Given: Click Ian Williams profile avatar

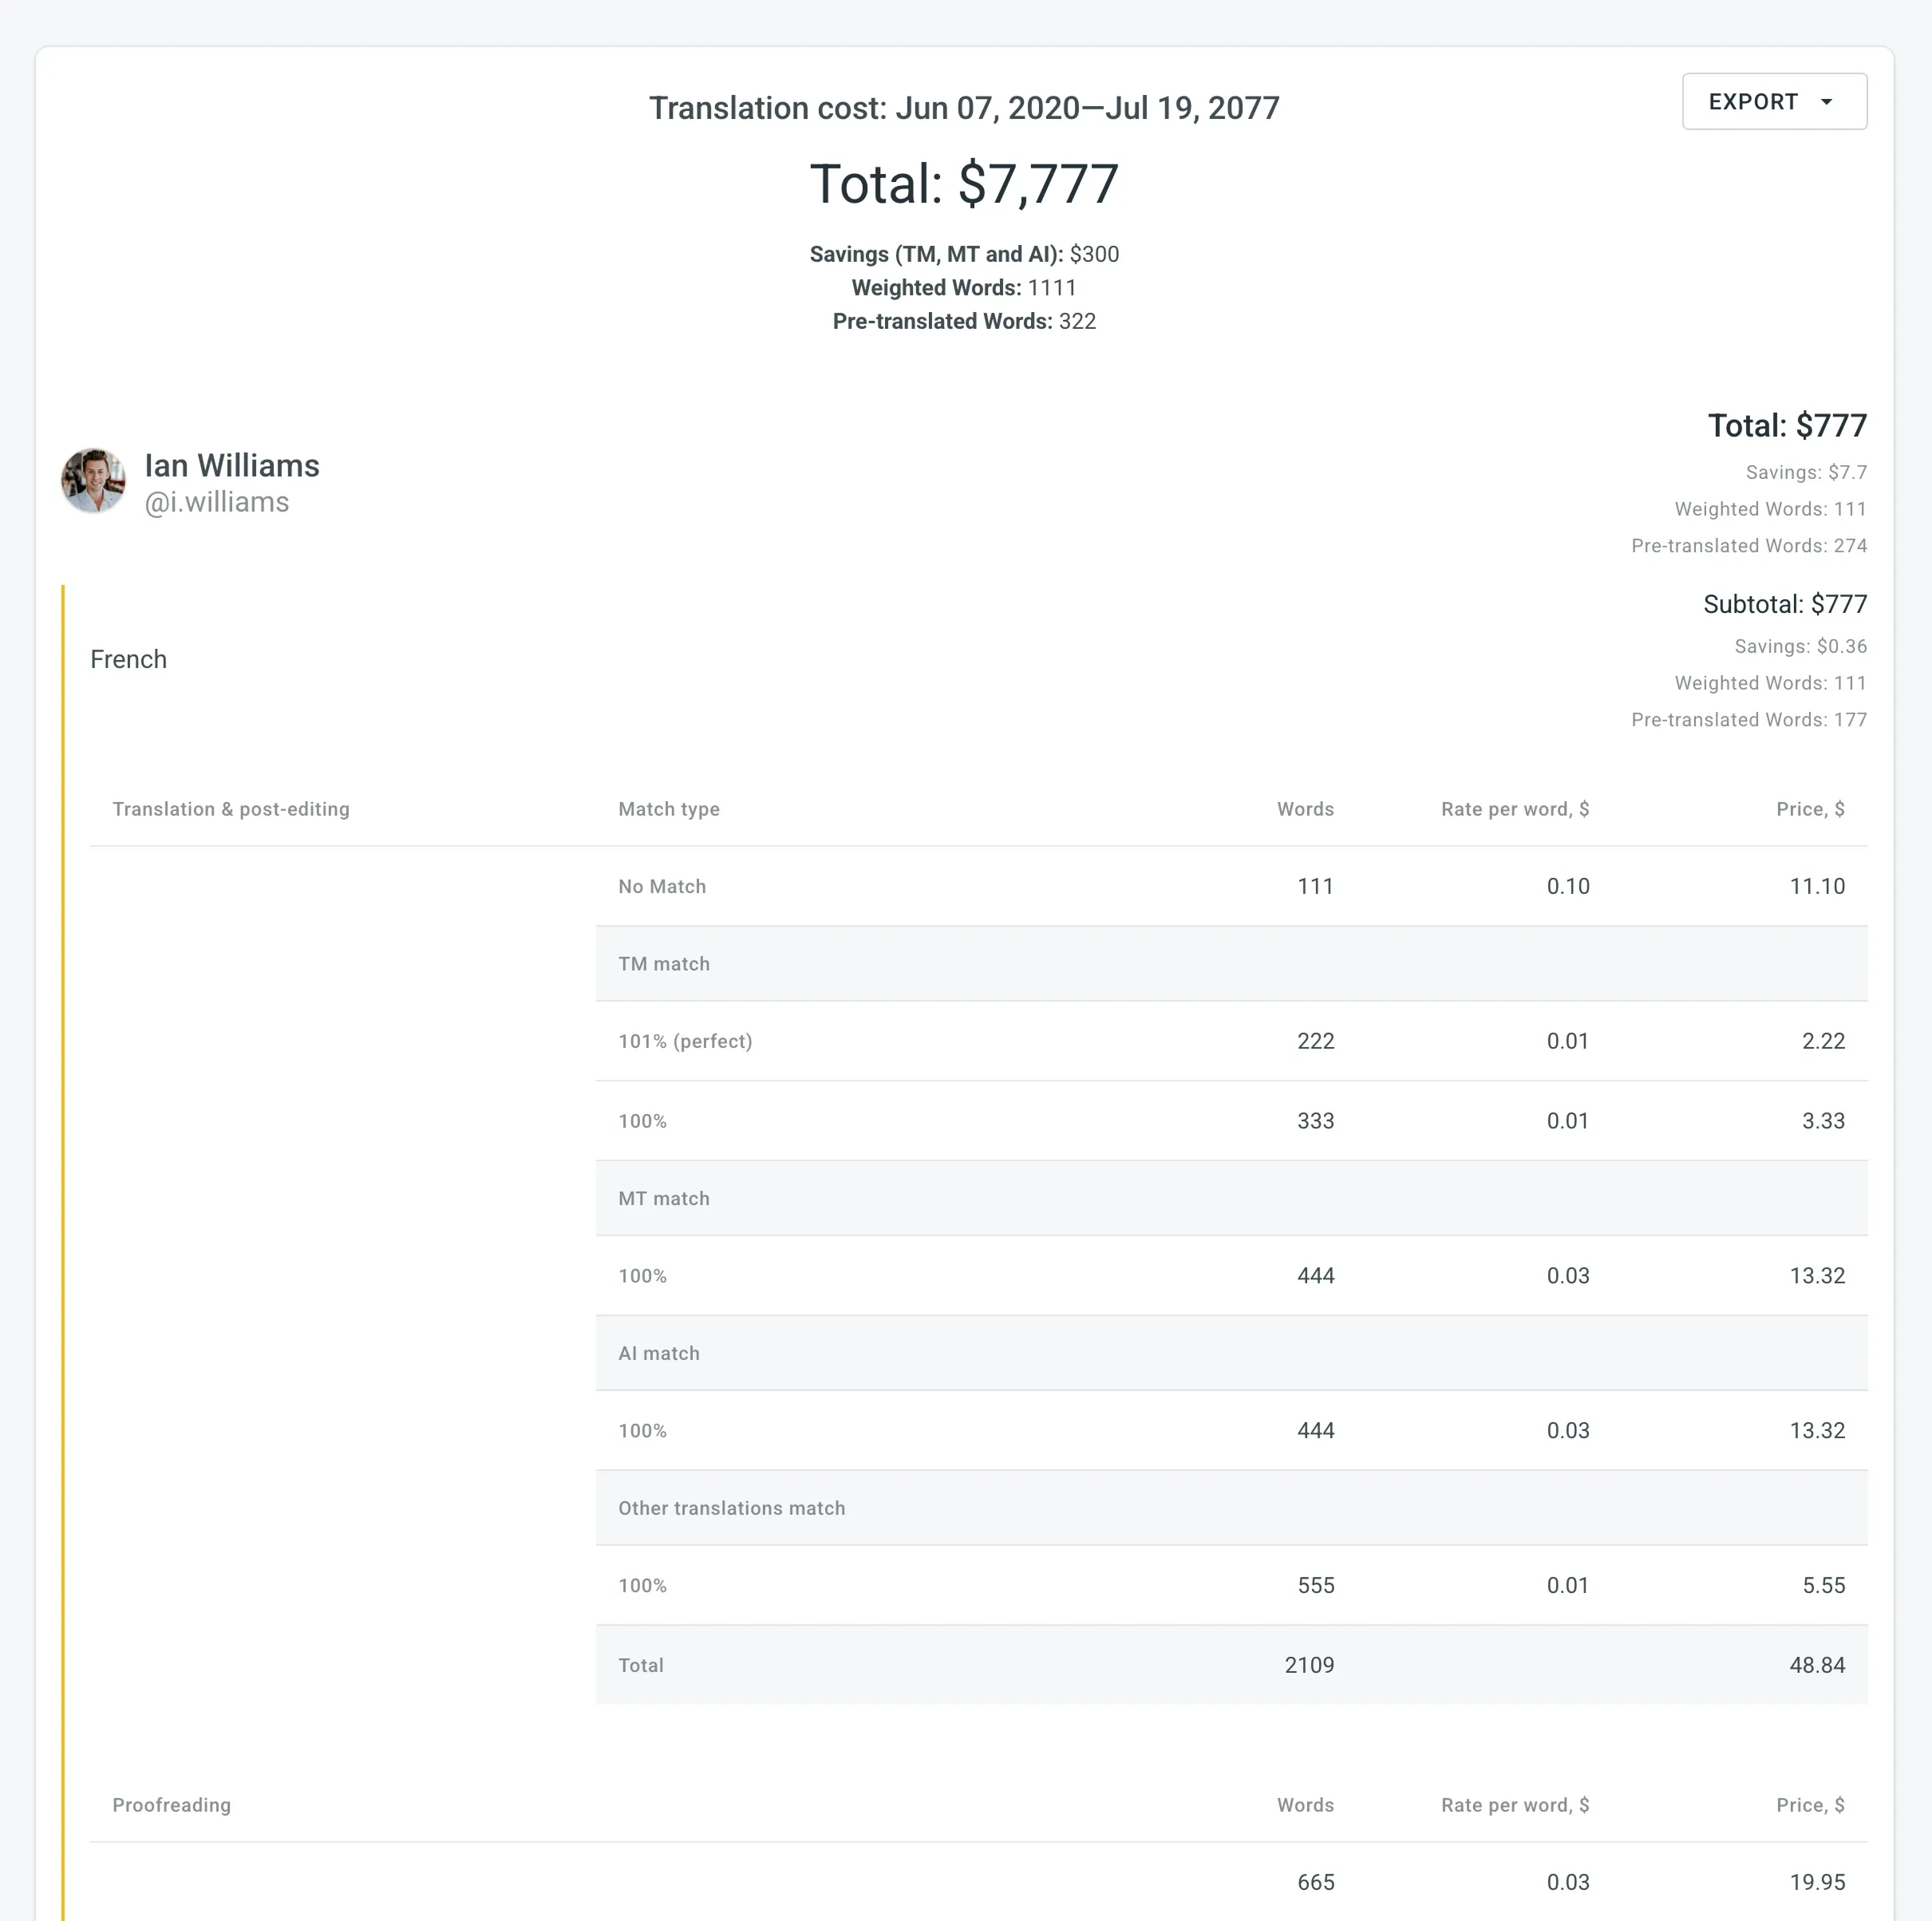Looking at the screenshot, I should 94,480.
